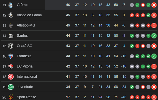Select the EC Vitória row points value 42

coord(68,66)
